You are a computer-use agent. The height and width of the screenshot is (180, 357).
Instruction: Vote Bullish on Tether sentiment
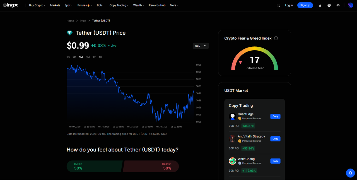(95, 166)
